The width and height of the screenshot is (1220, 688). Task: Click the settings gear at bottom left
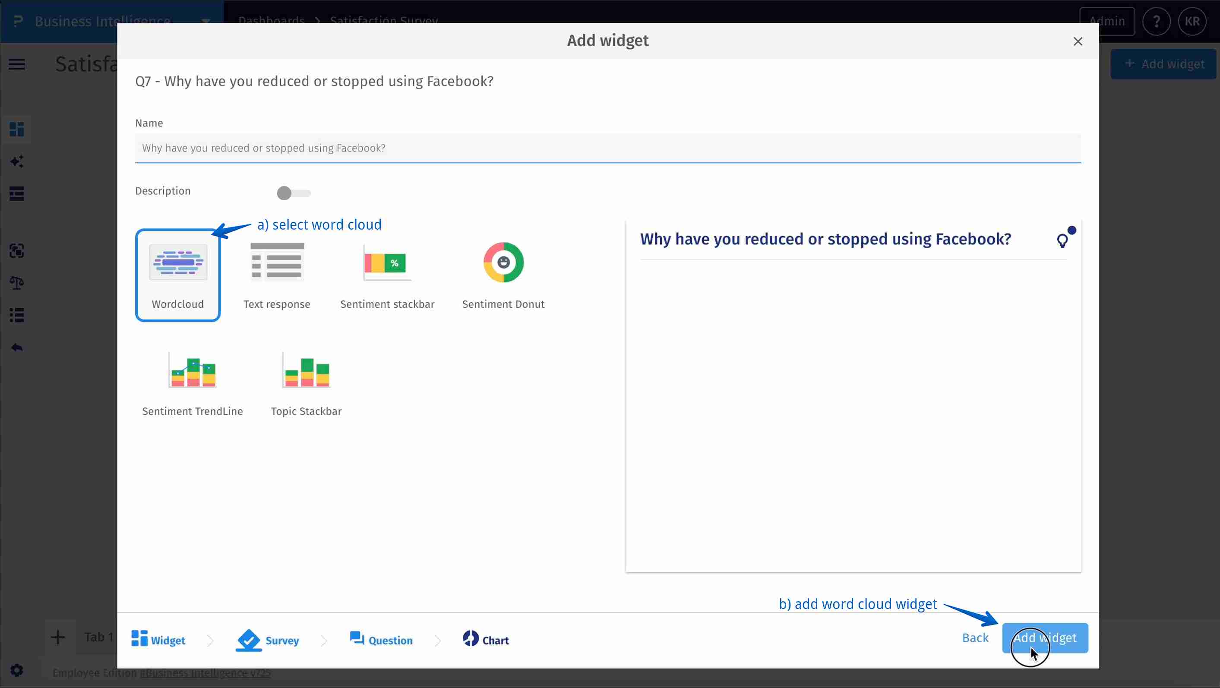(17, 670)
